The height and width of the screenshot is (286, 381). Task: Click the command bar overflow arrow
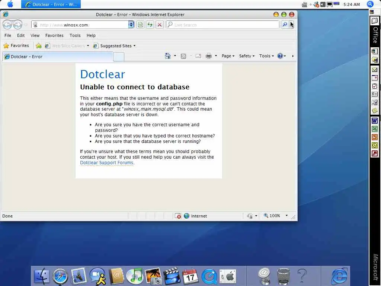tap(293, 56)
